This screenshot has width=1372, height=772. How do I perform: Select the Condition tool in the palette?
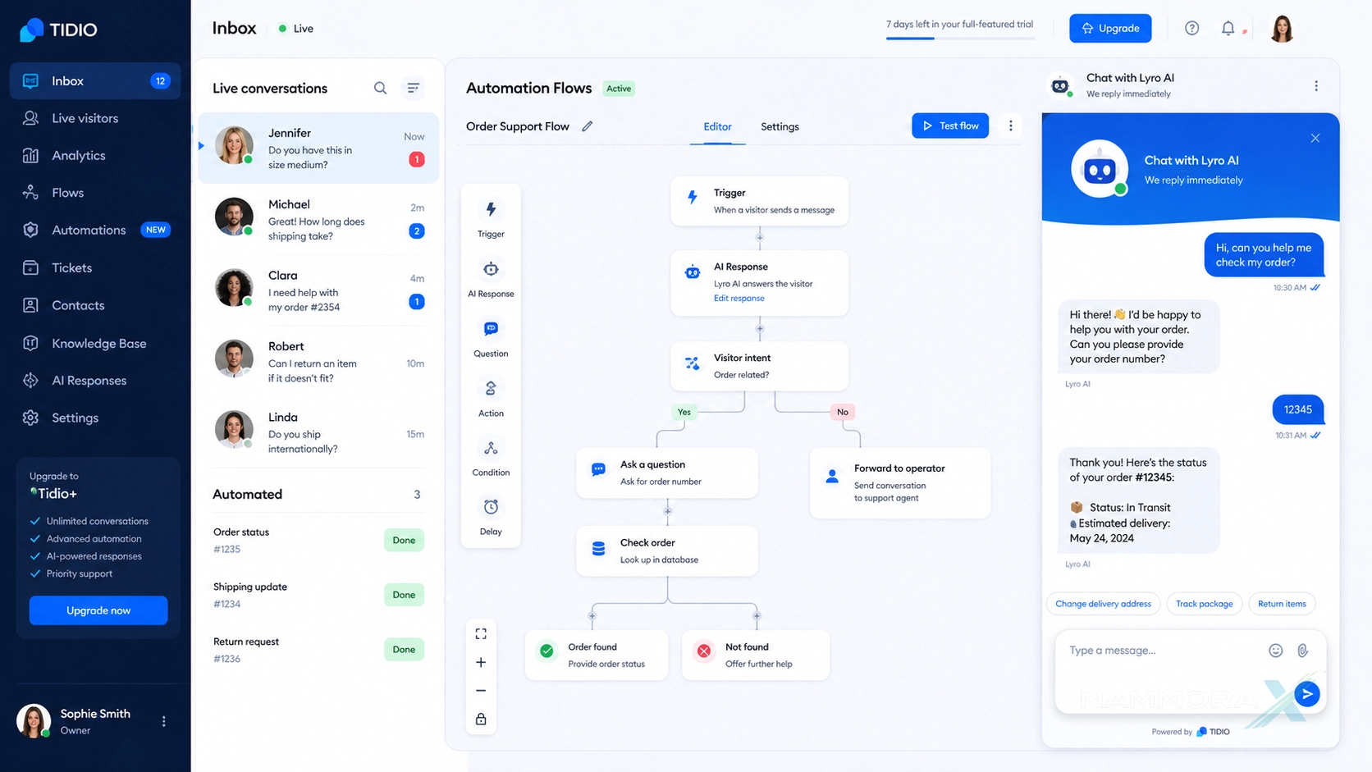point(491,457)
